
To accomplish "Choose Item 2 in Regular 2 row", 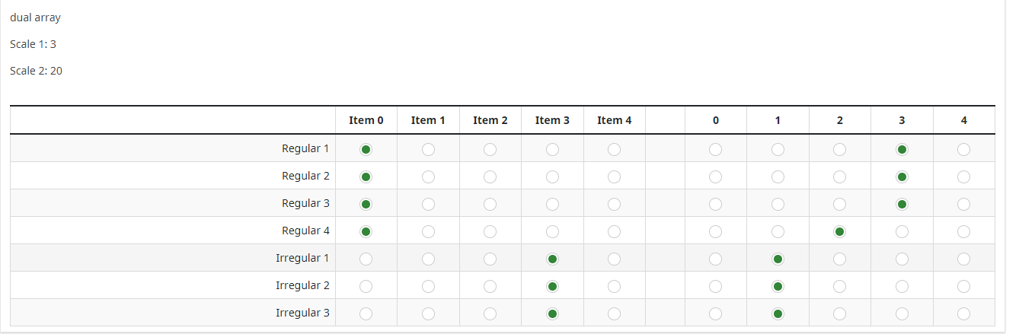I will 490,177.
